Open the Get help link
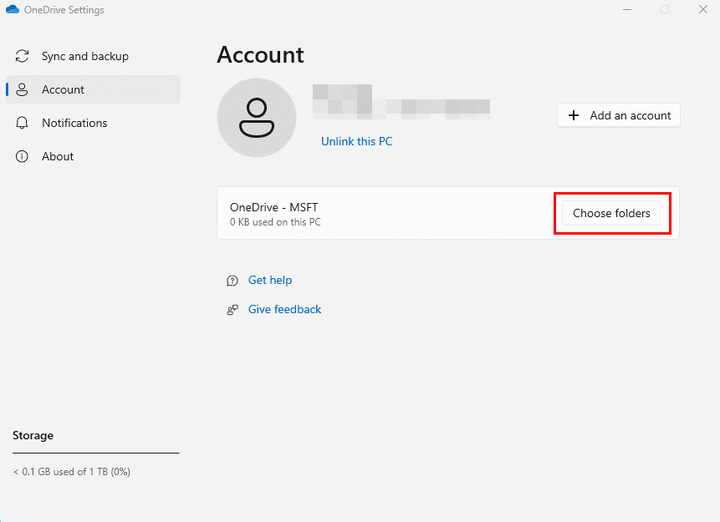Image resolution: width=720 pixels, height=522 pixels. pyautogui.click(x=270, y=281)
